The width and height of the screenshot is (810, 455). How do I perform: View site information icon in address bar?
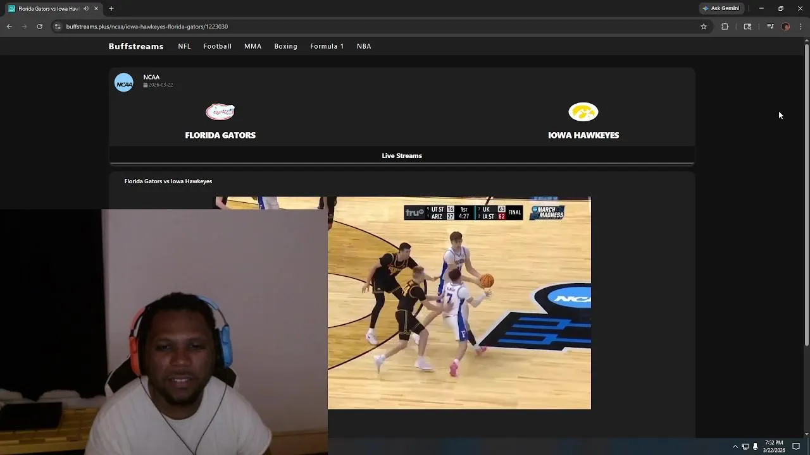(58, 27)
